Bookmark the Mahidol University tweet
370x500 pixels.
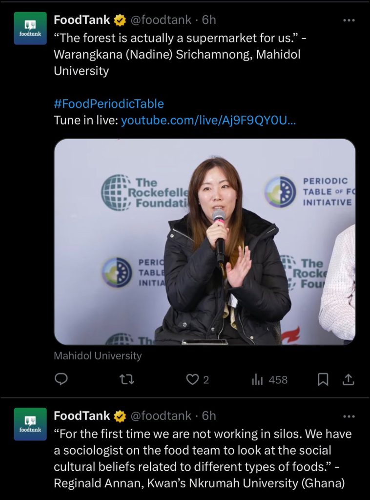[323, 379]
